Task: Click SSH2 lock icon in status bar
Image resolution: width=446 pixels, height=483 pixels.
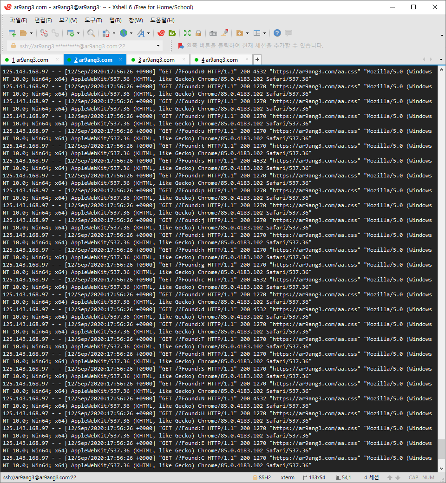Action: click(x=255, y=477)
